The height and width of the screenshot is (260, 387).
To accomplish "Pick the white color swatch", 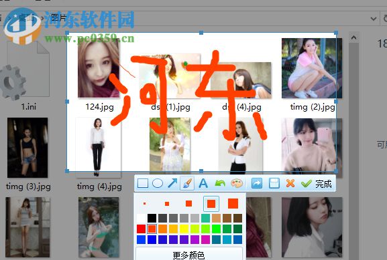I will [141, 218].
